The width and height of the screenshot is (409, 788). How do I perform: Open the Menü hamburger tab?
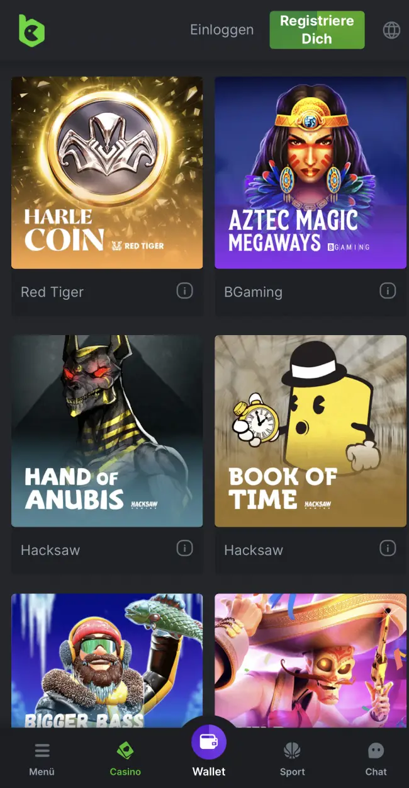42,759
